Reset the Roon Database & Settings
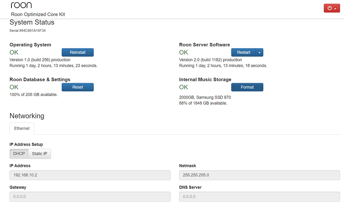The width and height of the screenshot is (344, 206). point(78,87)
